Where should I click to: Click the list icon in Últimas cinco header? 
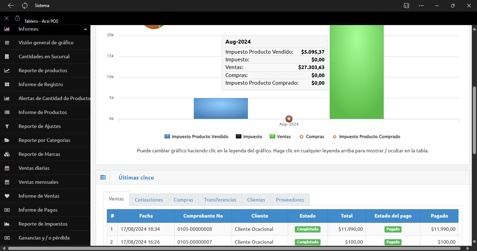103,177
